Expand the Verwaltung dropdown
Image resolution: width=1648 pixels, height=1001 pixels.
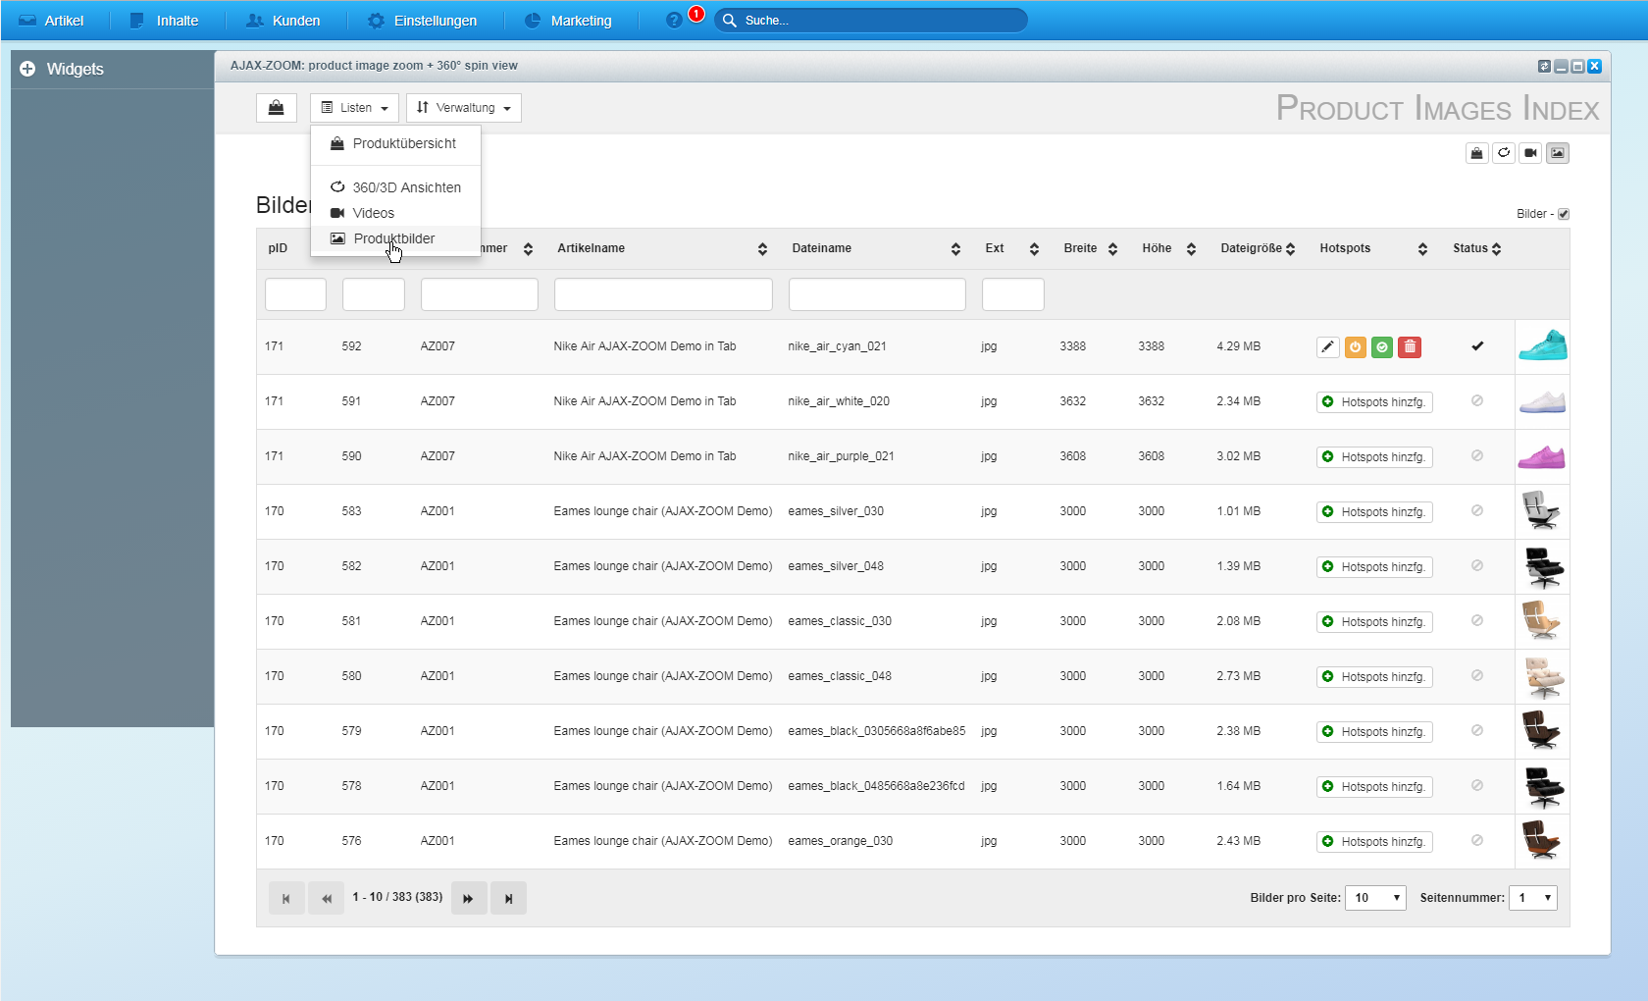coord(464,108)
